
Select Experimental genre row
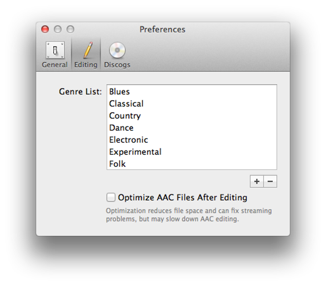[192, 152]
